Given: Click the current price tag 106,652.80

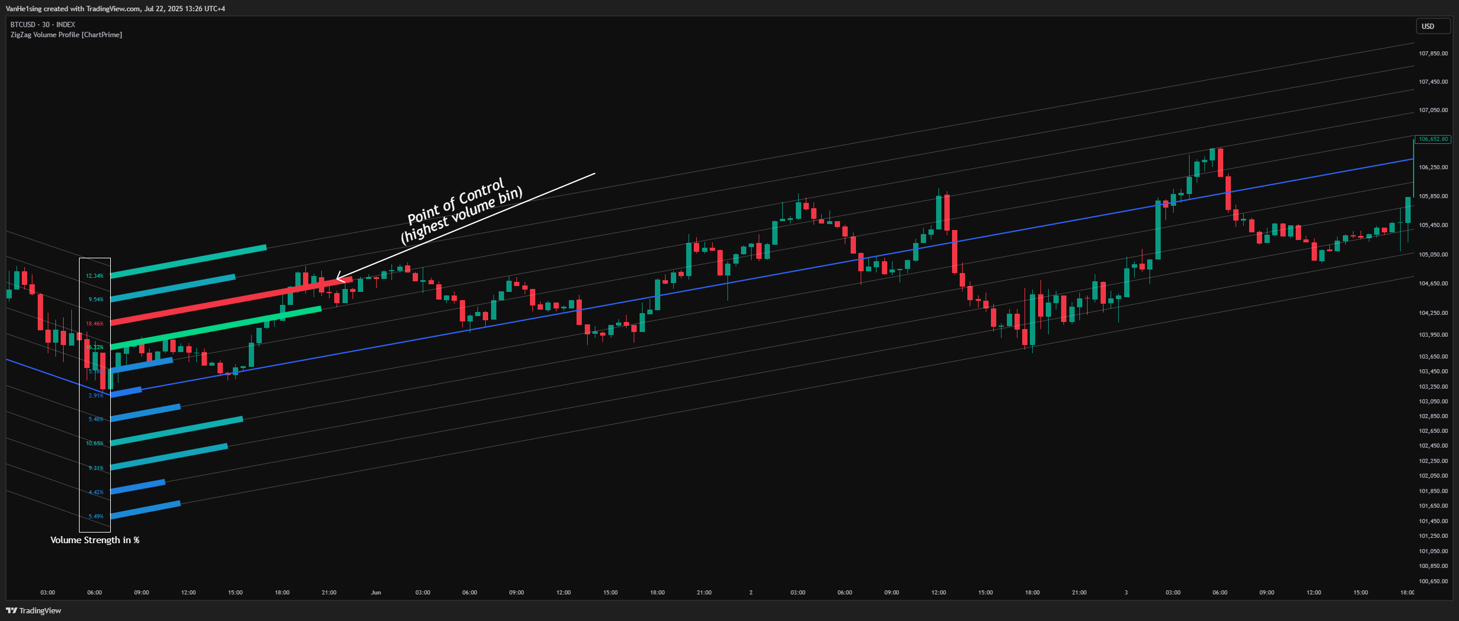Looking at the screenshot, I should coord(1433,139).
